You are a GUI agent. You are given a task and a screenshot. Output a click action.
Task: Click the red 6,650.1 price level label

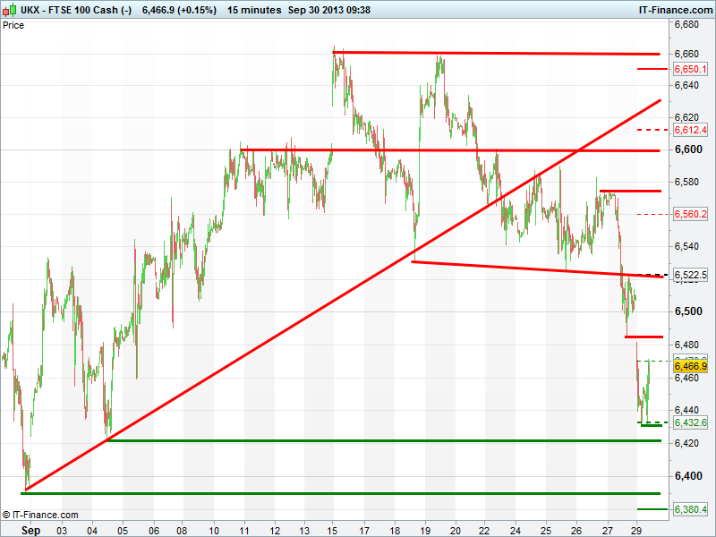pyautogui.click(x=691, y=69)
